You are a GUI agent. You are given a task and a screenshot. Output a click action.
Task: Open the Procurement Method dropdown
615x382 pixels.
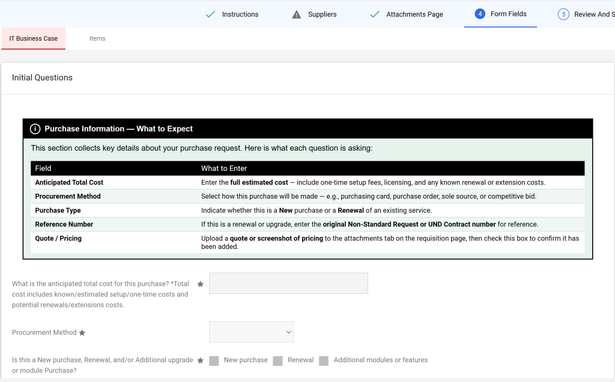(251, 332)
